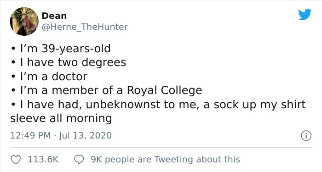322x172 pixels.
Task: Select the Jul 13, 2020 date
Action: 86,136
